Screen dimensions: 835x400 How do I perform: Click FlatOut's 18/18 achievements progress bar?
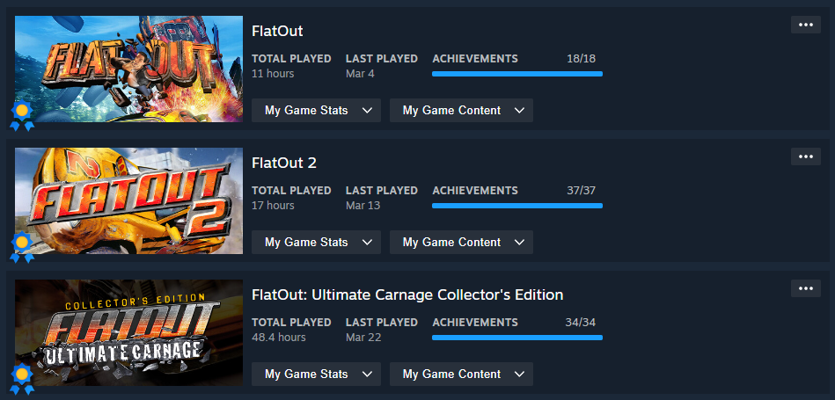[x=517, y=74]
